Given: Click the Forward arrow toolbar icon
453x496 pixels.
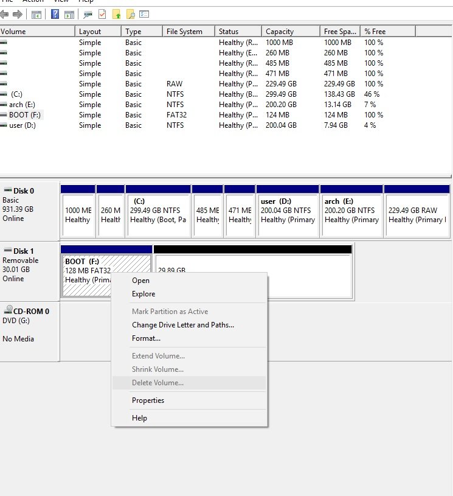Looking at the screenshot, I should [18, 14].
